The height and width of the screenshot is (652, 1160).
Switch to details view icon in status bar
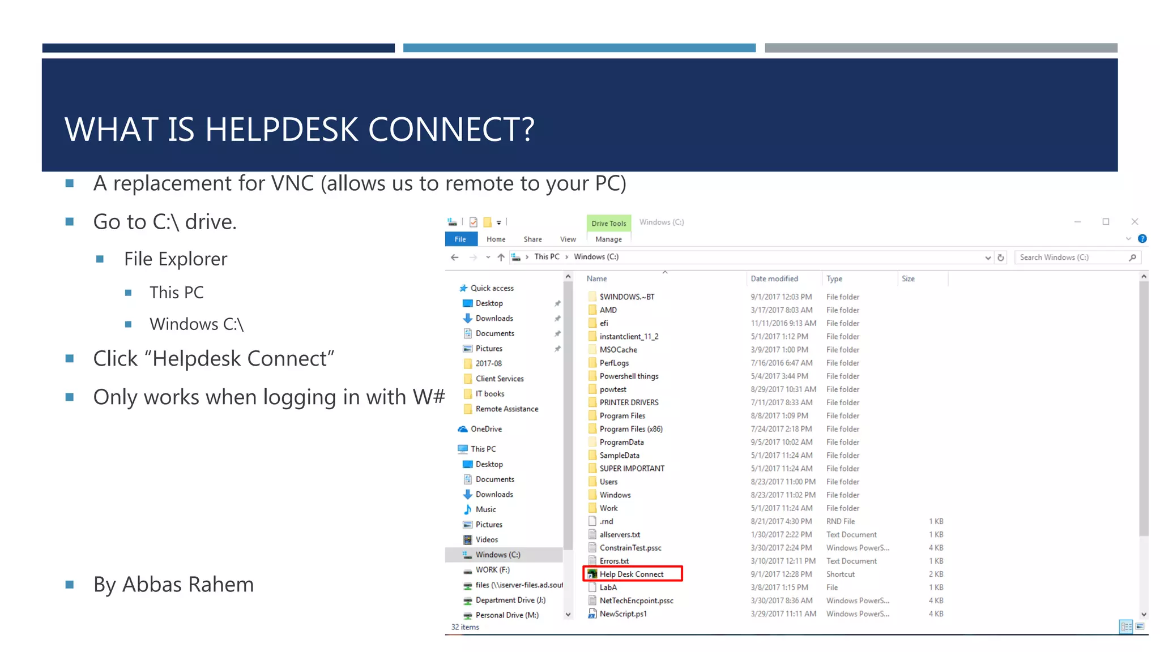tap(1126, 626)
